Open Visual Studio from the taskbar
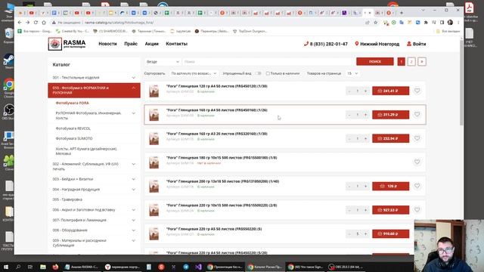 (198, 267)
